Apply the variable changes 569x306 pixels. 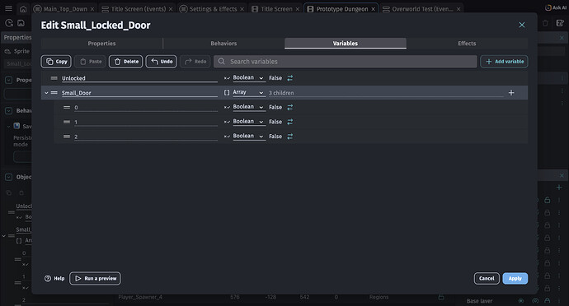515,279
